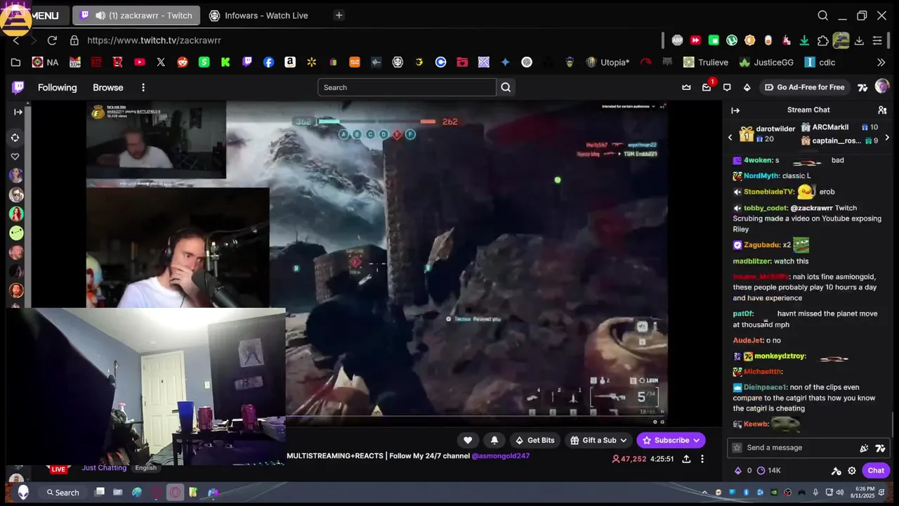Viewport: 899px width, 506px height.
Task: Open the Facebook bookmark
Action: pyautogui.click(x=268, y=62)
